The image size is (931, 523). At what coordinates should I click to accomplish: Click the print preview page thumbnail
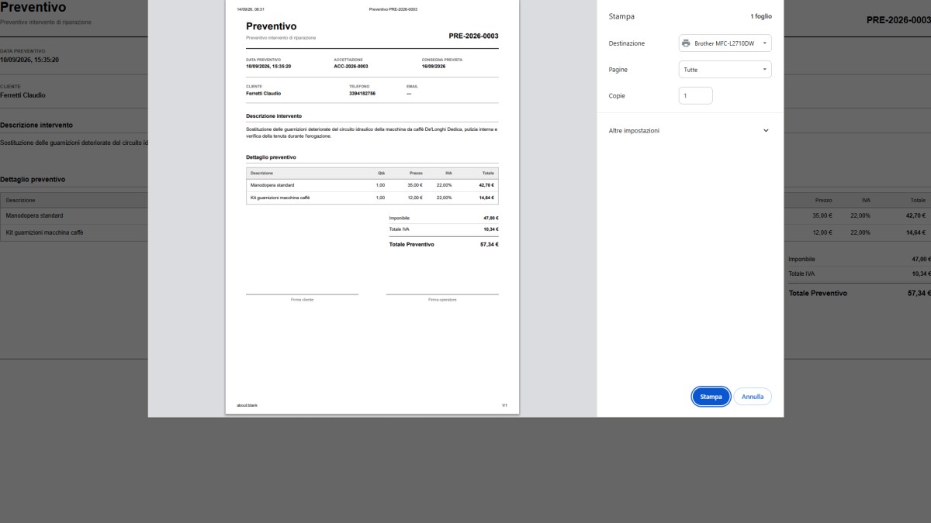pyautogui.click(x=372, y=207)
